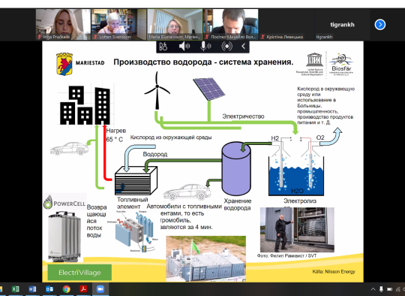Collapse the floating audio toolbar with the chevron

coord(243,47)
